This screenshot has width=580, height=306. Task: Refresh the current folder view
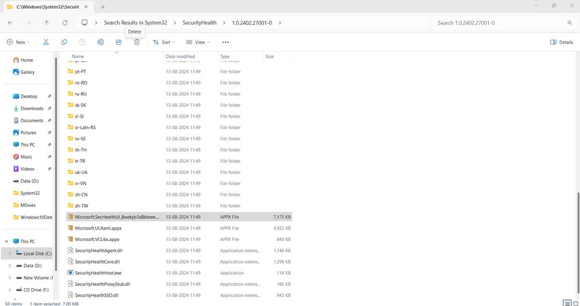(x=64, y=23)
